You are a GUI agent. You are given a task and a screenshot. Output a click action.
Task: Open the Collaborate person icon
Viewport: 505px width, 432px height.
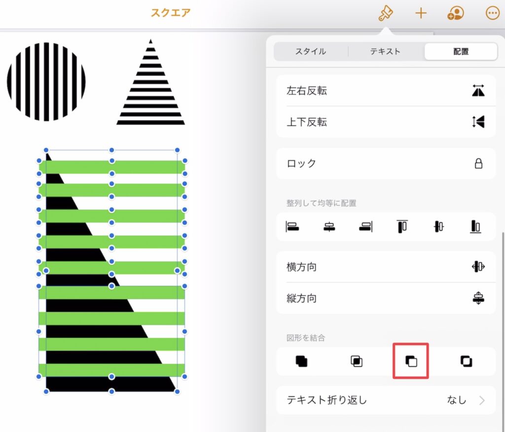456,13
